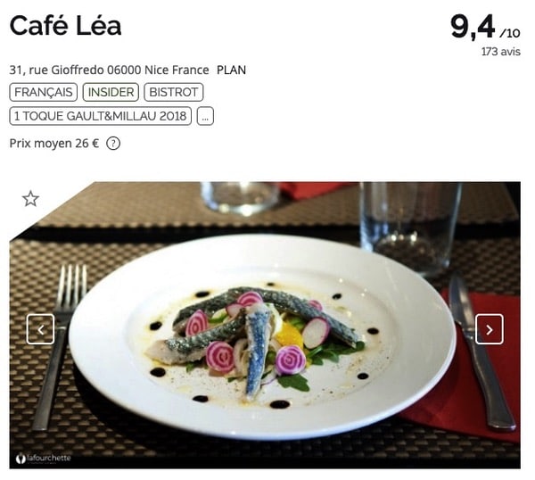Open the average price help icon
This screenshot has height=480, width=535.
click(113, 144)
